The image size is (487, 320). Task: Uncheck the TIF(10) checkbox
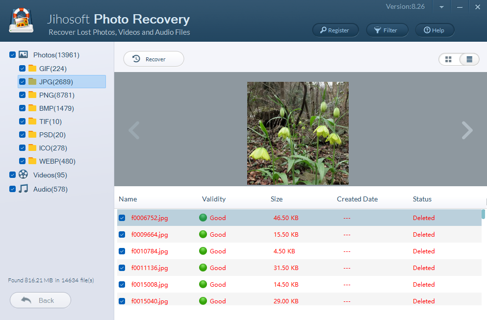(23, 122)
